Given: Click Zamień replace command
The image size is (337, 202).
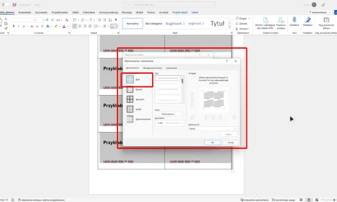Looking at the screenshot, I should click(241, 24).
